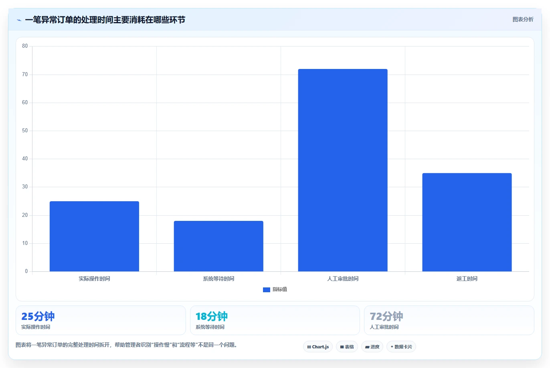Click the 人工审批时间 x-axis label
Image resolution: width=550 pixels, height=368 pixels.
tap(343, 279)
